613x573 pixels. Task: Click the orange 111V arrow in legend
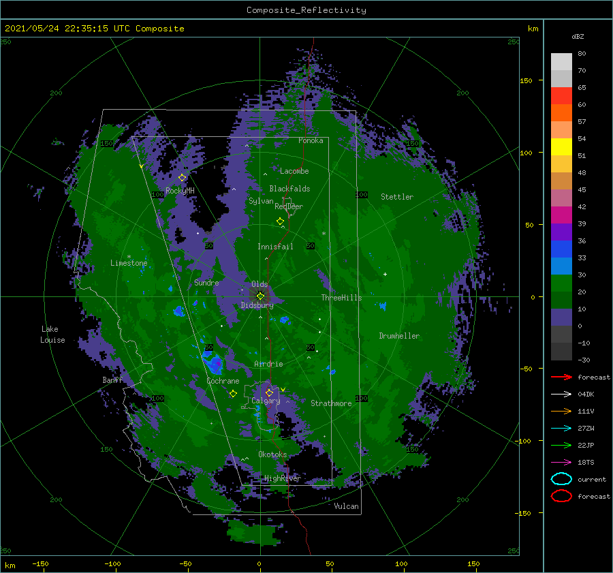click(561, 411)
